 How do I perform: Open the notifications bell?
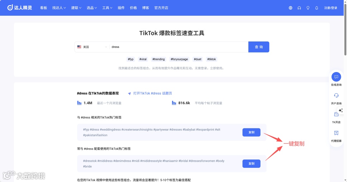tap(317, 8)
